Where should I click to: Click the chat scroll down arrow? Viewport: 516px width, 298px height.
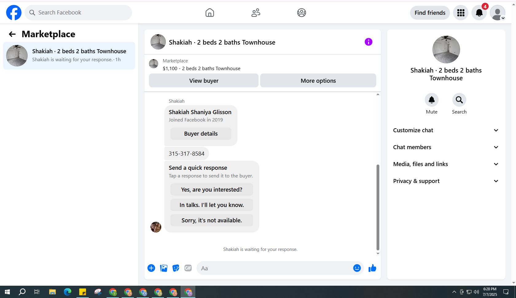[x=378, y=254]
